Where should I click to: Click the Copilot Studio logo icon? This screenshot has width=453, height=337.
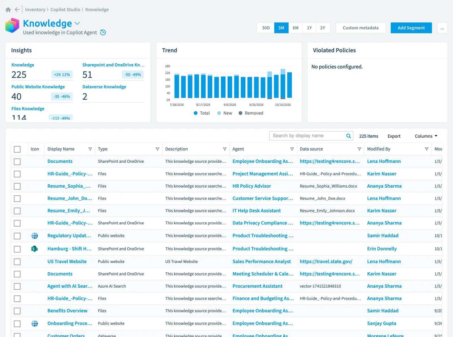(x=12, y=25)
